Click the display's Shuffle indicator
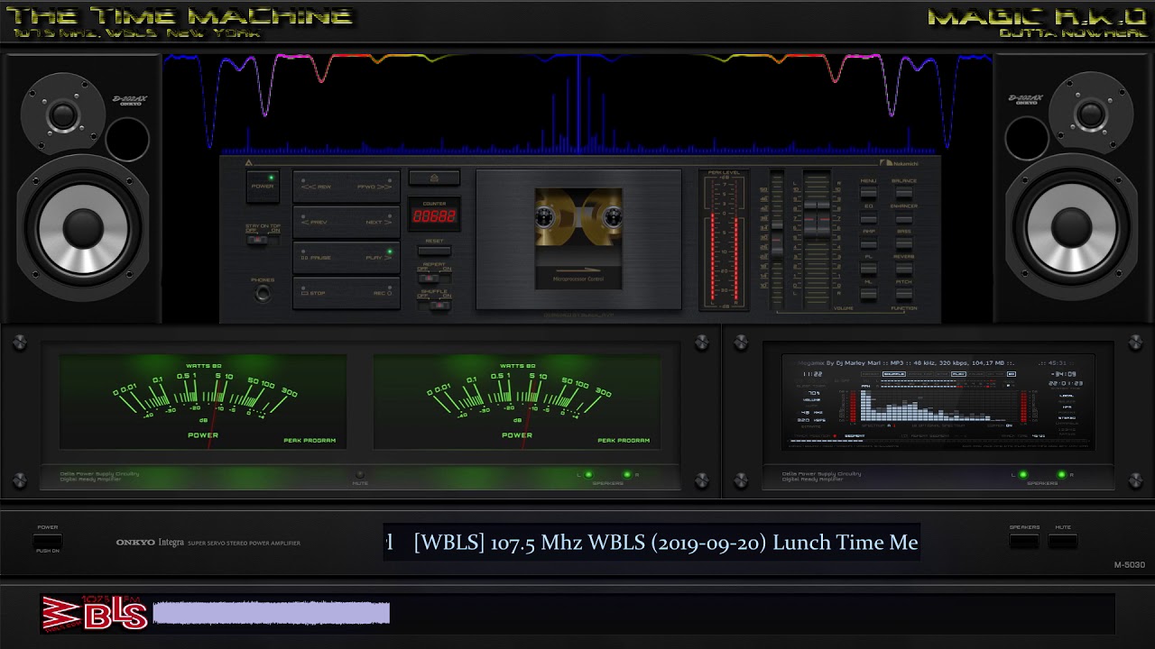 click(x=893, y=373)
